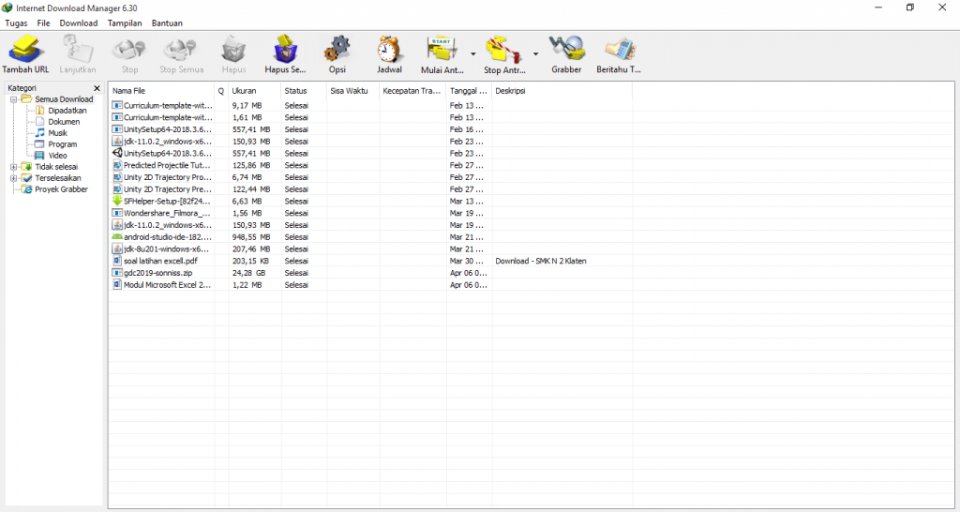The image size is (960, 512).
Task: Open the Jadwal scheduler clock icon
Action: (x=389, y=49)
